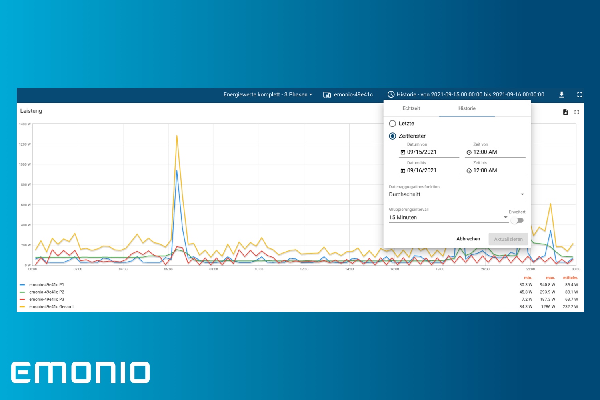Sort legend by the max. column header

click(550, 278)
